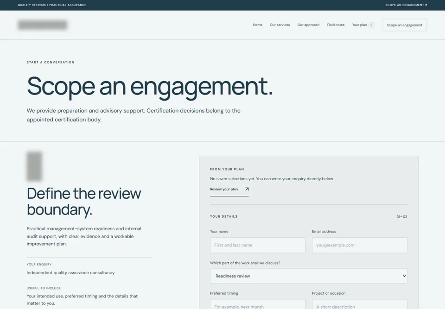Image resolution: width=445 pixels, height=309 pixels.
Task: Click 'Independent quality assurance consultancy' text
Action: [70, 273]
